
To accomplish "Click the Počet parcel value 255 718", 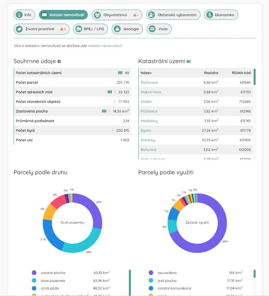I will 123,83.
